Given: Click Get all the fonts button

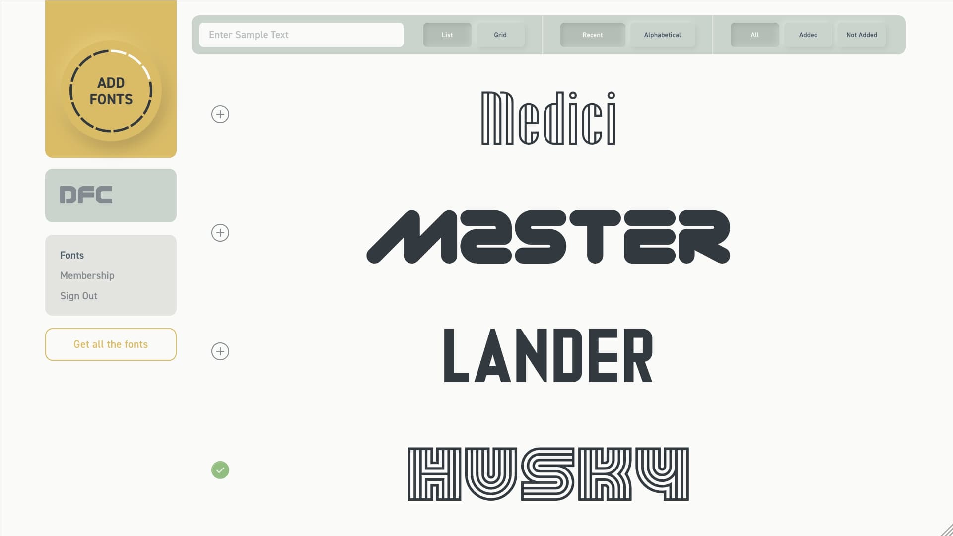Looking at the screenshot, I should 111,344.
